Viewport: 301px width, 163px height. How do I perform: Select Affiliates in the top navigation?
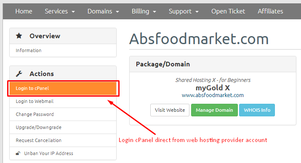tap(270, 11)
